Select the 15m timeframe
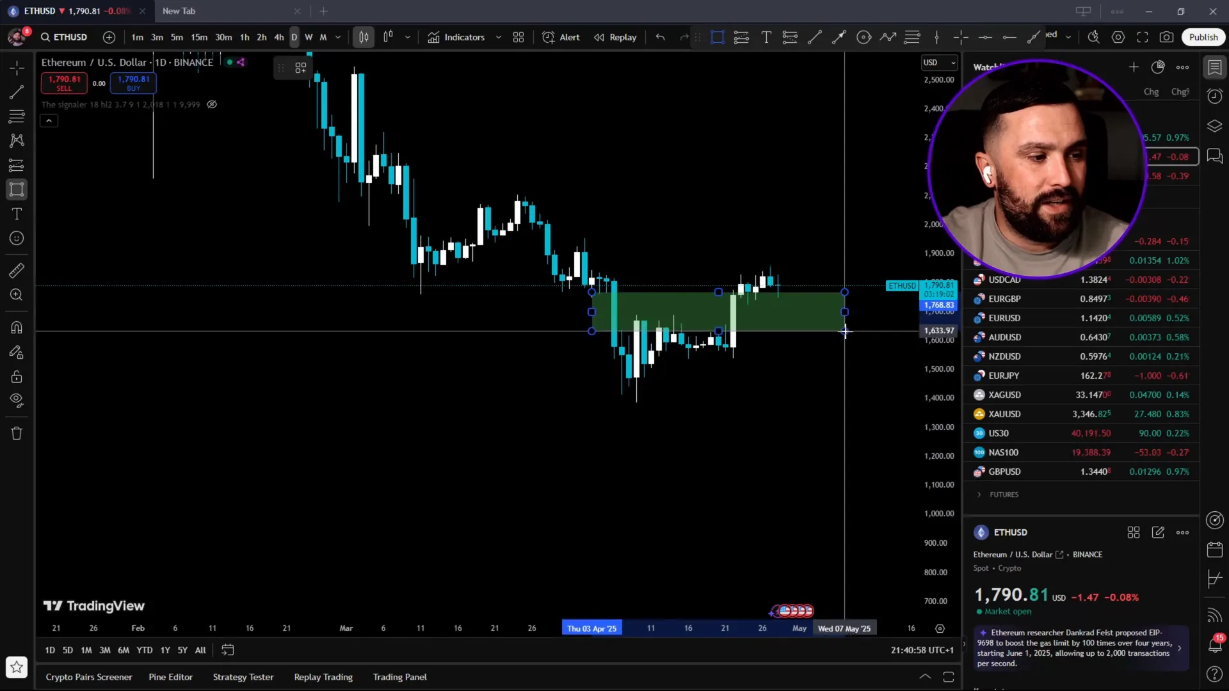The image size is (1229, 691). [199, 37]
